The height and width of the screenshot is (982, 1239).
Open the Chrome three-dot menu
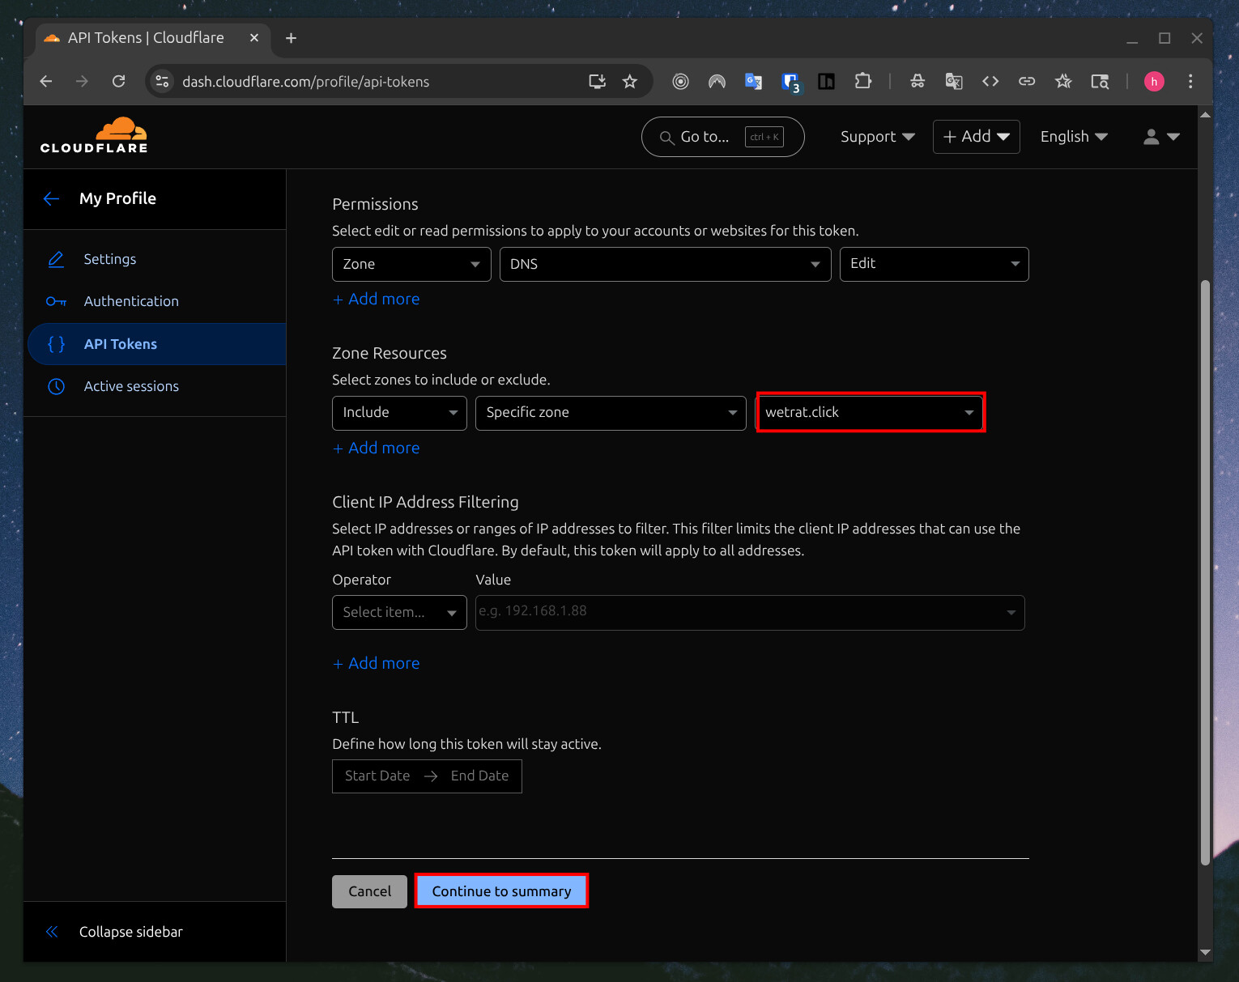coord(1190,81)
